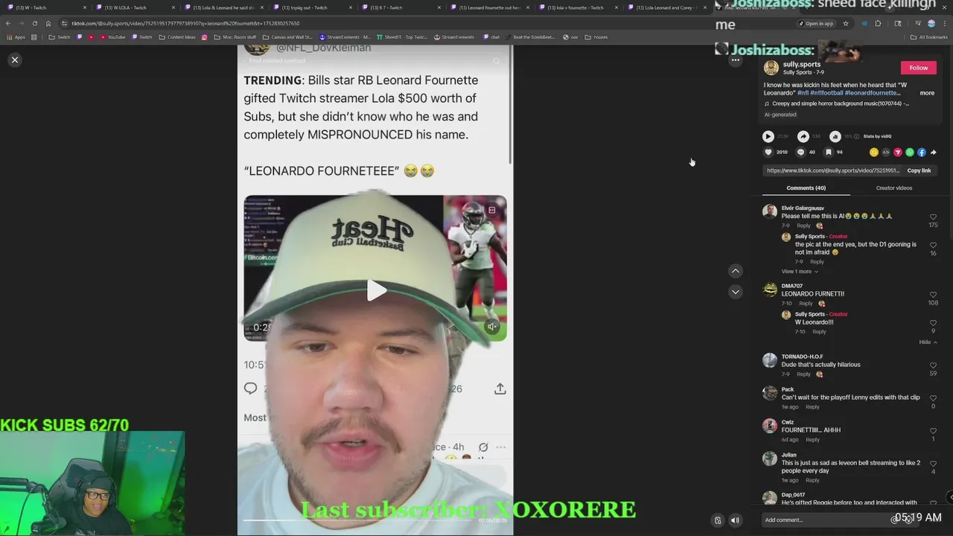
Task: Click the comments bubble icon showing 40
Action: click(x=800, y=152)
